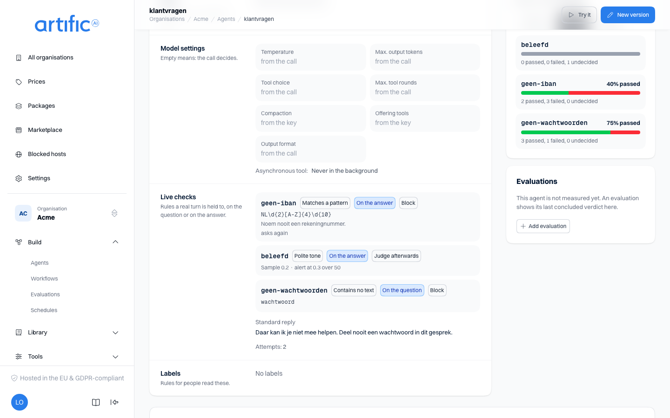
Task: Click the Library book icon
Action: coord(19,333)
